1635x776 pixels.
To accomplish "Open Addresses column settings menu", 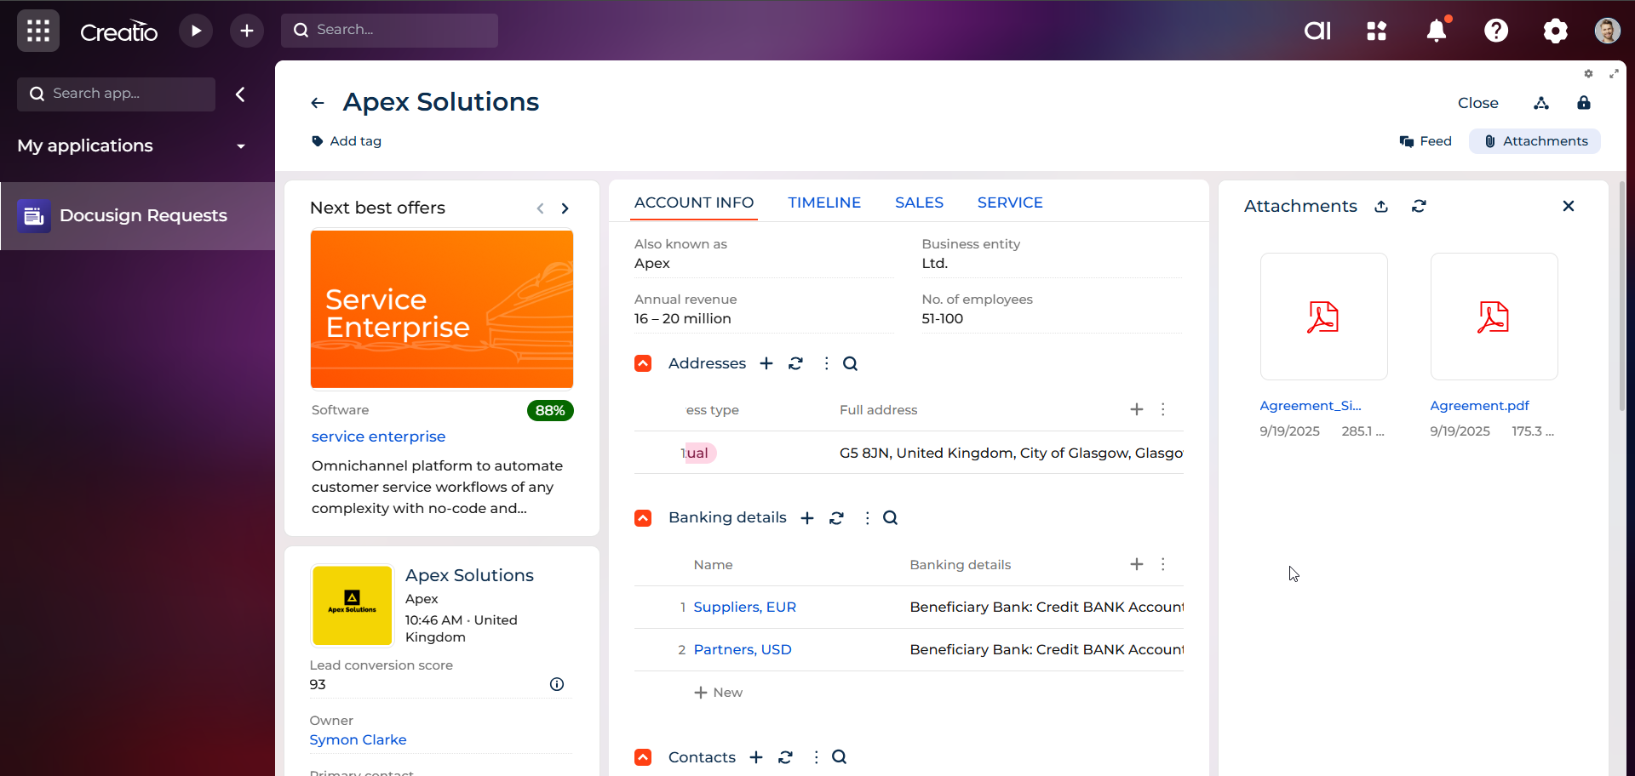I will (x=1163, y=409).
